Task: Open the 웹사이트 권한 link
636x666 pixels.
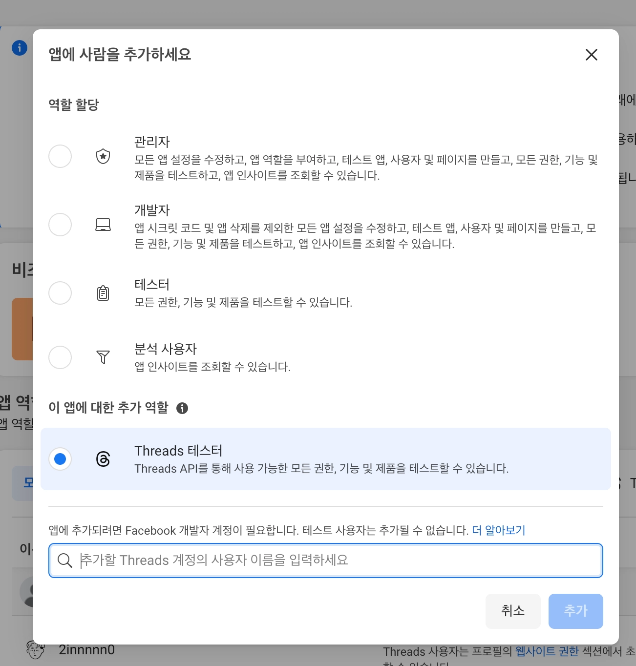Action: pos(547,651)
